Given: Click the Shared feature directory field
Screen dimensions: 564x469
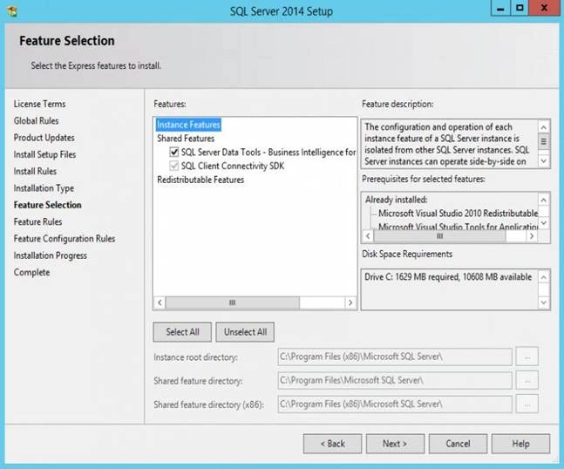Looking at the screenshot, I should (395, 381).
